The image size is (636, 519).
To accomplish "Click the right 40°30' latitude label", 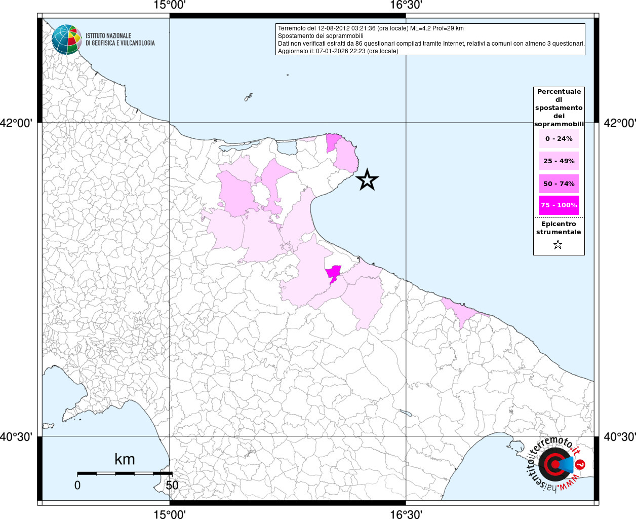I will click(x=620, y=436).
